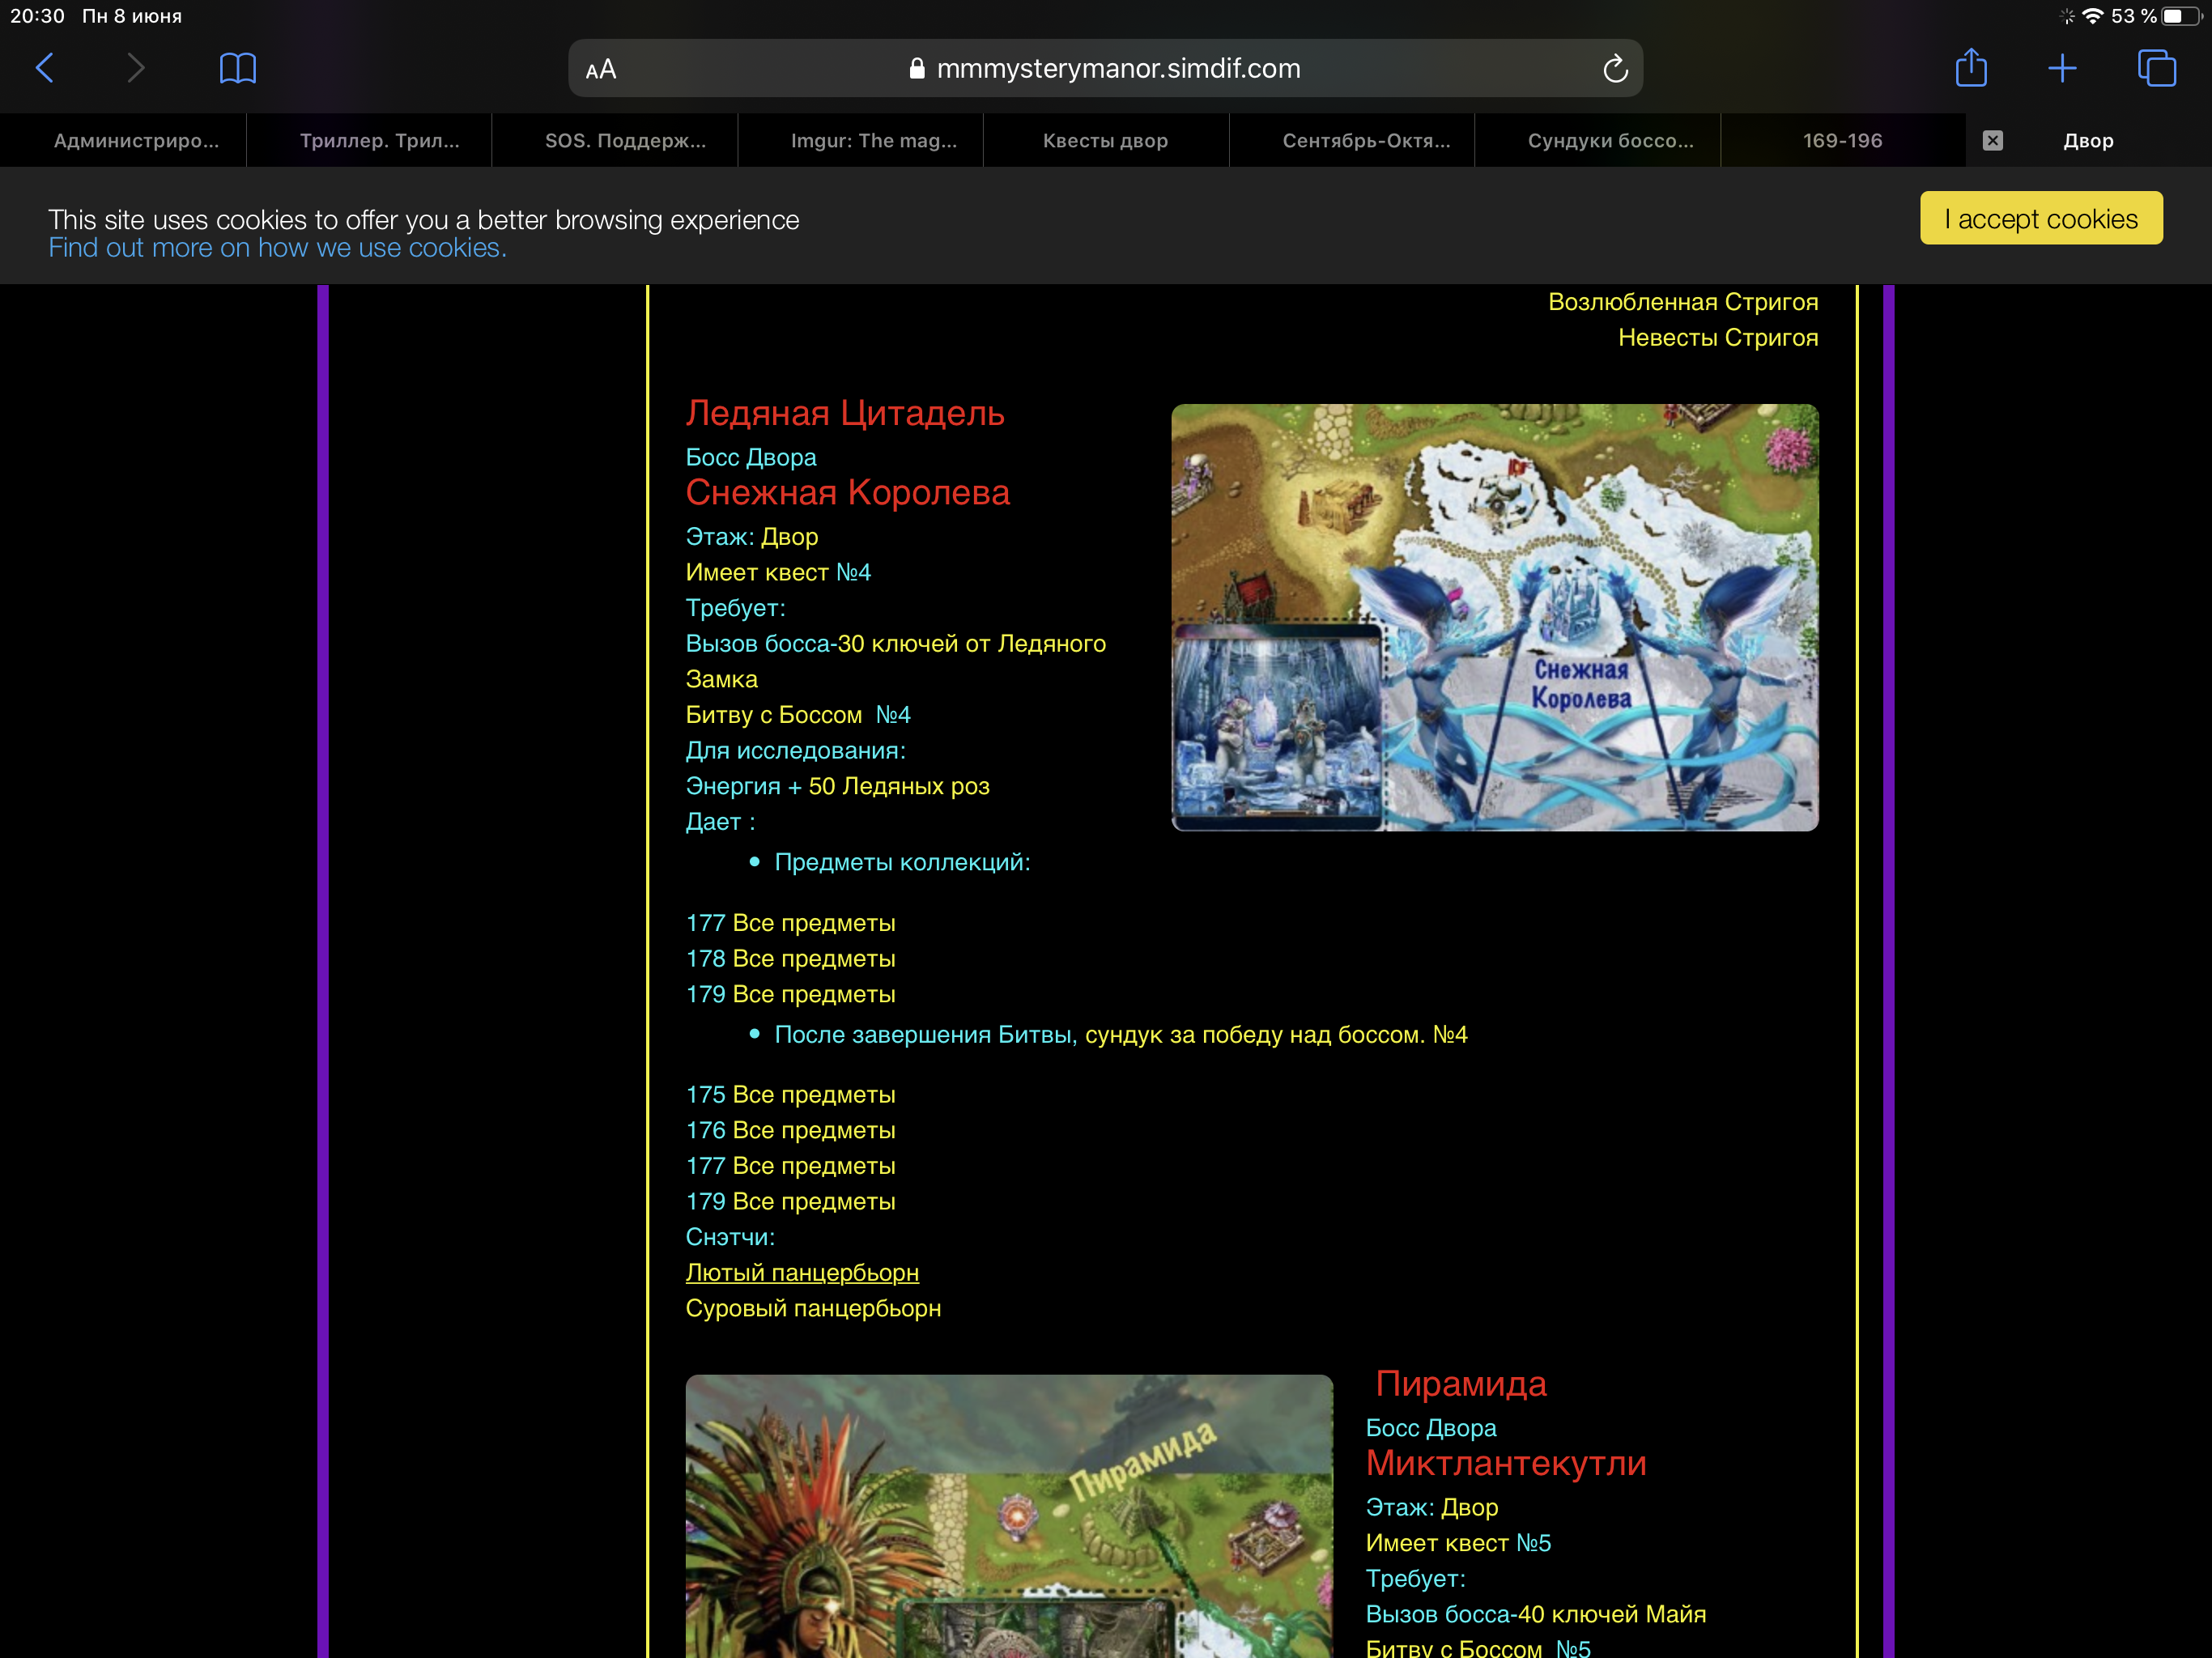
Task: Close the Двор tab with its X
Action: coord(1992,141)
